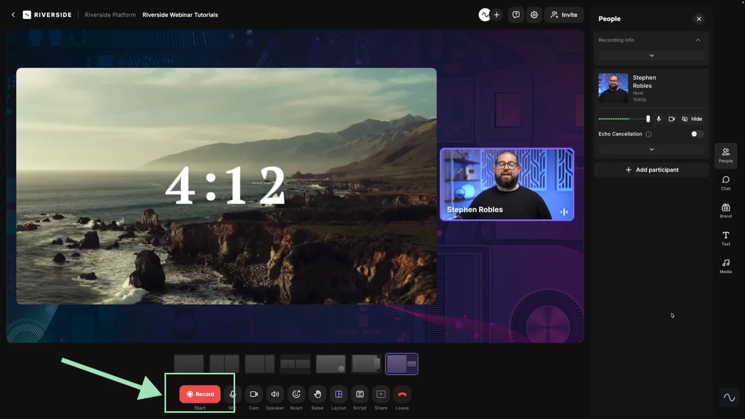
Task: Open the React emoji button
Action: pos(296,394)
